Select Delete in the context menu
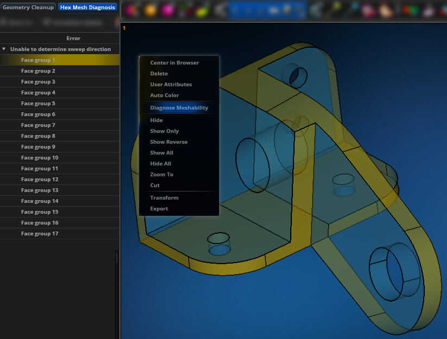The height and width of the screenshot is (339, 447). click(159, 74)
